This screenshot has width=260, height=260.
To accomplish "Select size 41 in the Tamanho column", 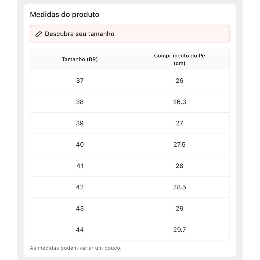I will 80,166.
